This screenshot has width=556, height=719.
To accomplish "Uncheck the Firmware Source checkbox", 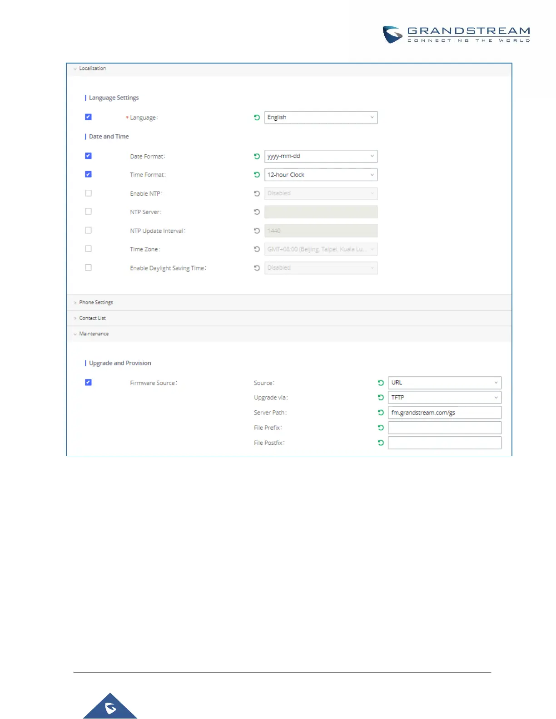I will point(88,382).
